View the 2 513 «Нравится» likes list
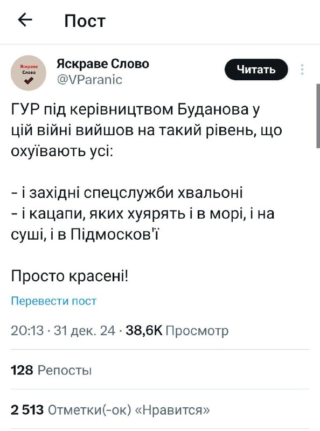This screenshot has height=431, width=320. coord(110,410)
